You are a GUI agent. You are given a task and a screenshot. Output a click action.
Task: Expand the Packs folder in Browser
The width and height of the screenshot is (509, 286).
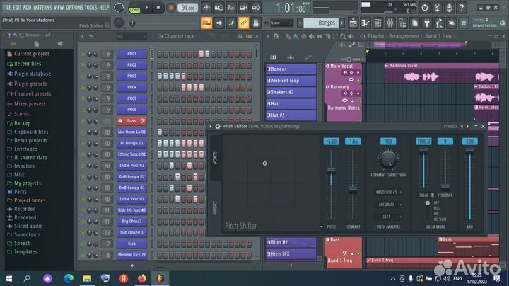click(x=20, y=192)
